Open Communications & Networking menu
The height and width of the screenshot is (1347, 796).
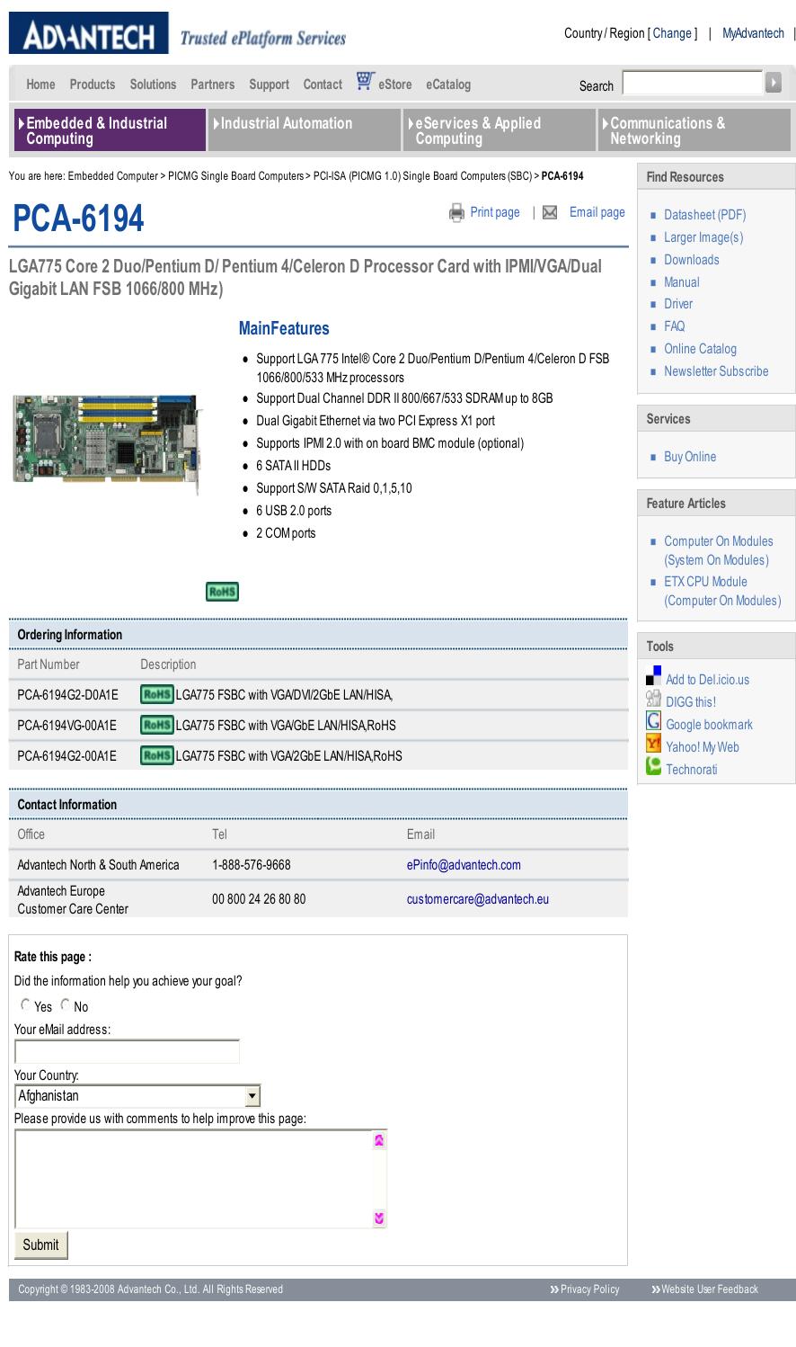(x=694, y=130)
